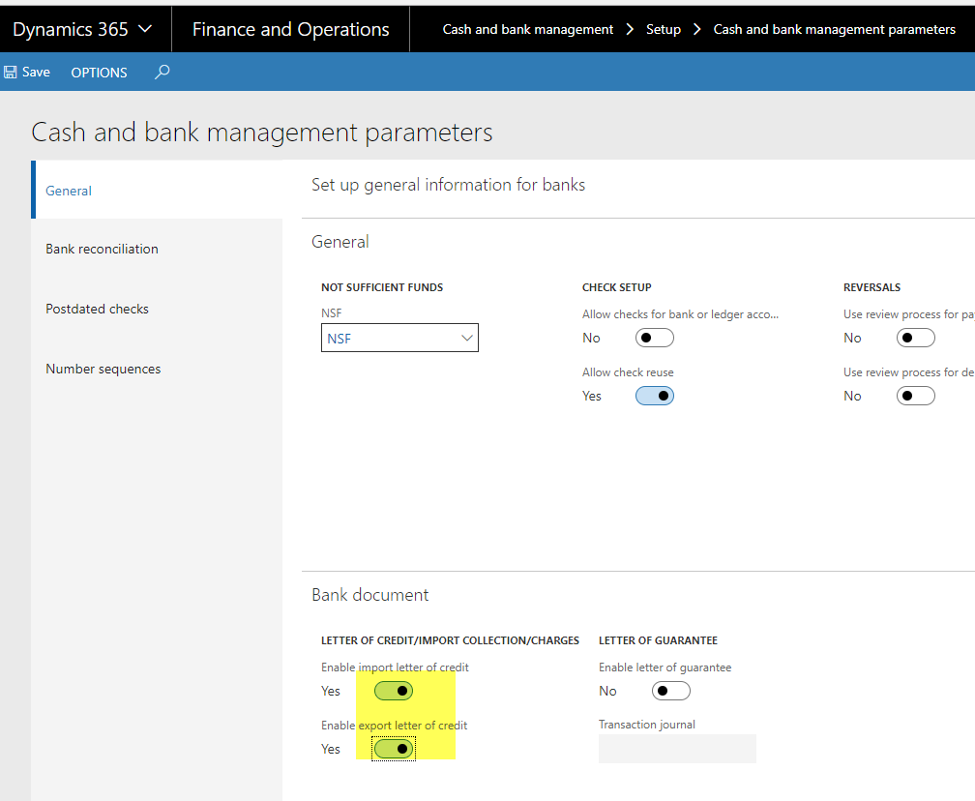Viewport: 975px width, 801px height.
Task: Open the OPTIONS menu
Action: point(99,73)
